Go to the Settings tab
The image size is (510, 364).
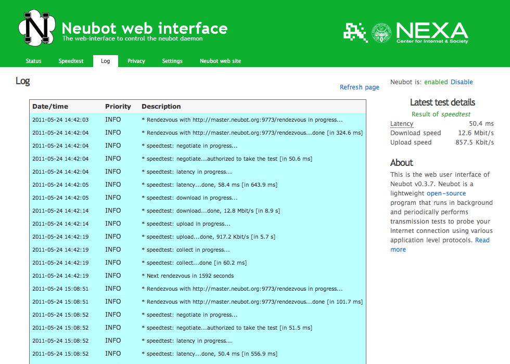(x=172, y=61)
